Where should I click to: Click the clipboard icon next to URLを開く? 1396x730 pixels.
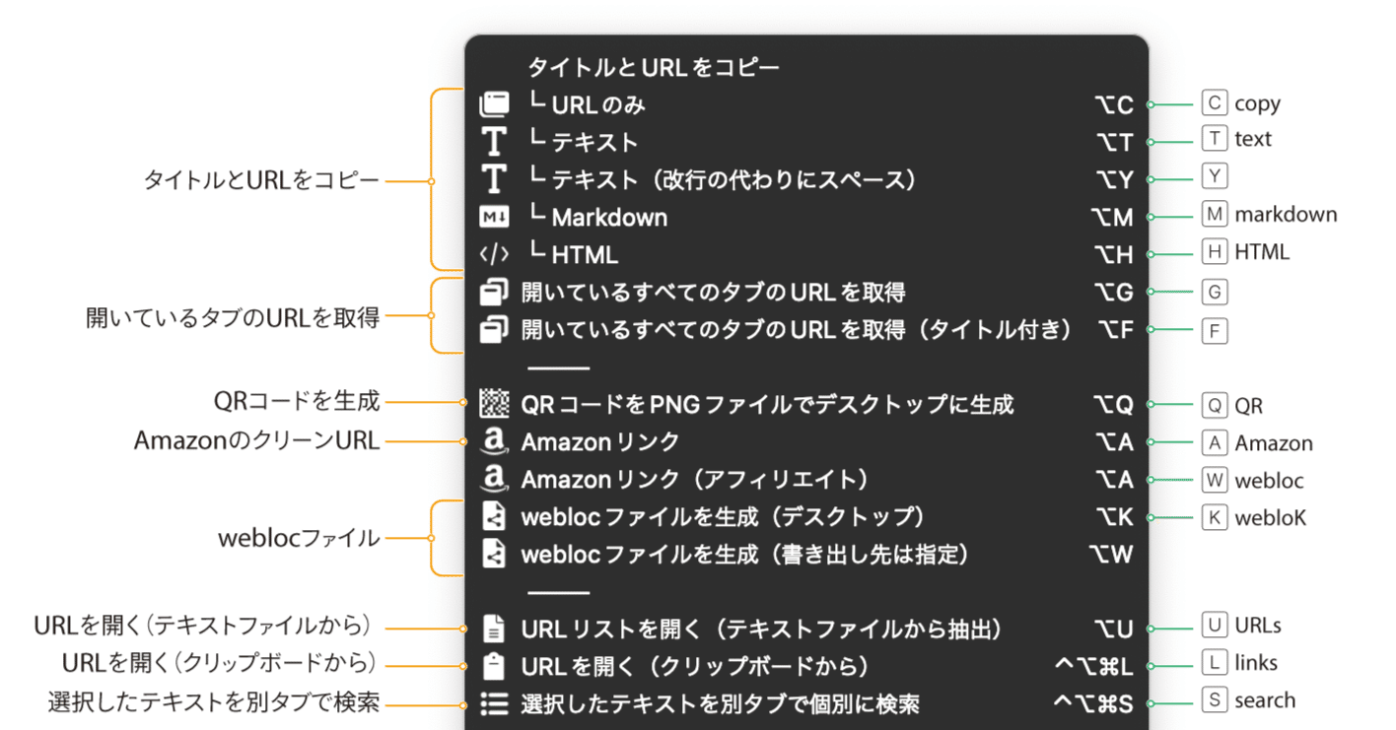pos(494,666)
